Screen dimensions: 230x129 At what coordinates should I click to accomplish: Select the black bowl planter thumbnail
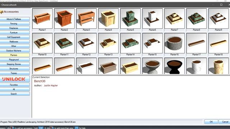click(174, 66)
